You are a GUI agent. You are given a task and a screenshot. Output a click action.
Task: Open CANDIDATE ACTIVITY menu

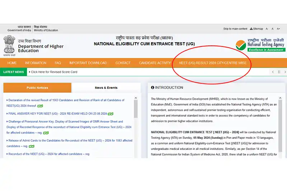[x=155, y=63]
